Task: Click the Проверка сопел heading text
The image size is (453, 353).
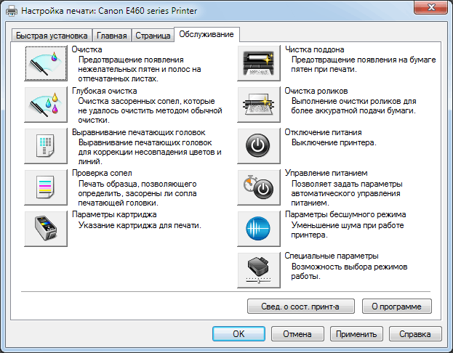Action: [102, 173]
